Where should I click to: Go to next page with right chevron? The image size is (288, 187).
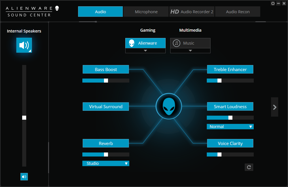pos(274,107)
